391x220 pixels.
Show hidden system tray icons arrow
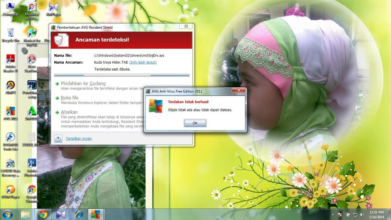point(333,215)
